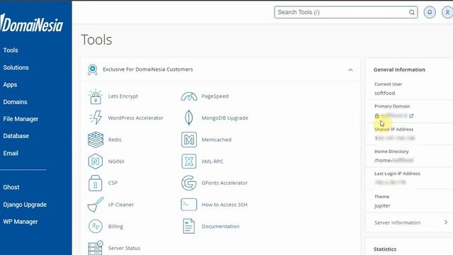Viewport: 453px width, 255px height.
Task: Click the notifications bell icon
Action: point(430,13)
